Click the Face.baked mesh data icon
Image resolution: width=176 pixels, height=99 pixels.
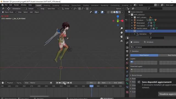(154, 26)
